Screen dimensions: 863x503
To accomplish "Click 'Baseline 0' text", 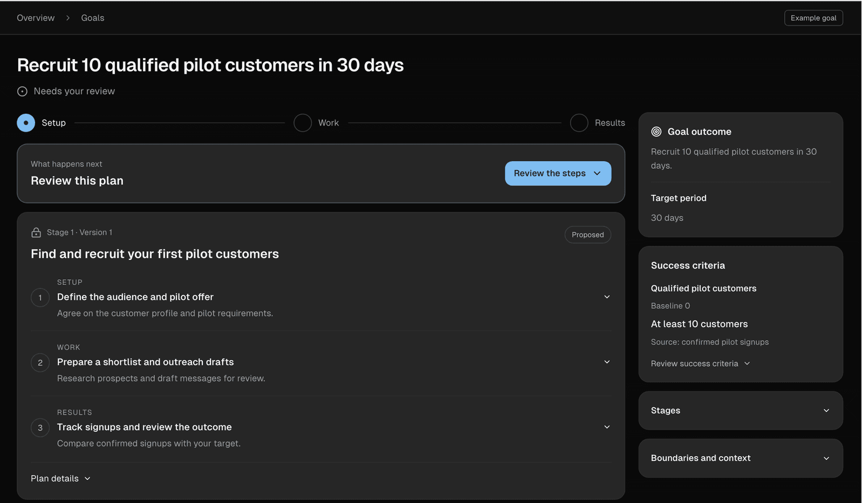I will pyautogui.click(x=670, y=306).
